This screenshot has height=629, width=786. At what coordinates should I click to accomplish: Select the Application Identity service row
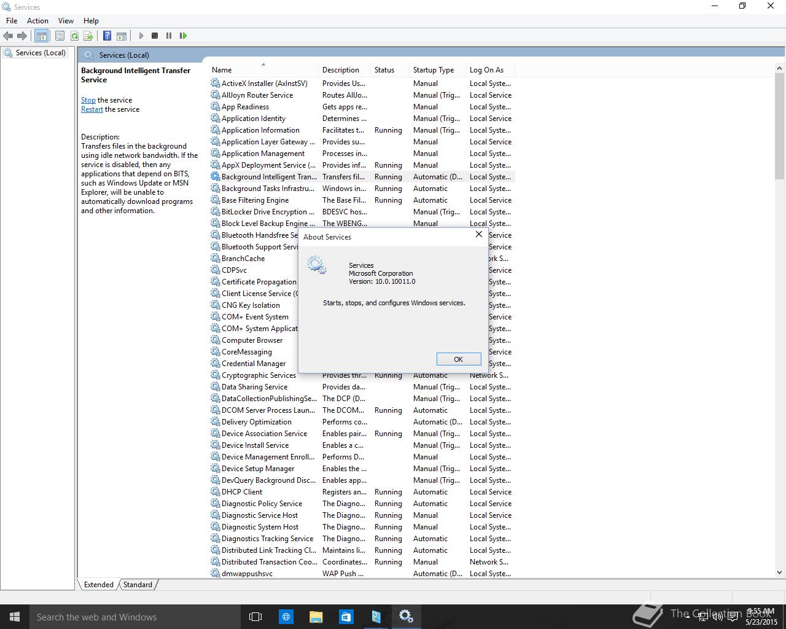362,119
